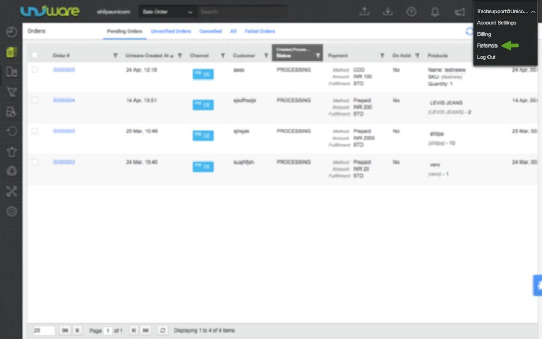
Task: Select checkbox for order SO00004
Action: (x=34, y=100)
